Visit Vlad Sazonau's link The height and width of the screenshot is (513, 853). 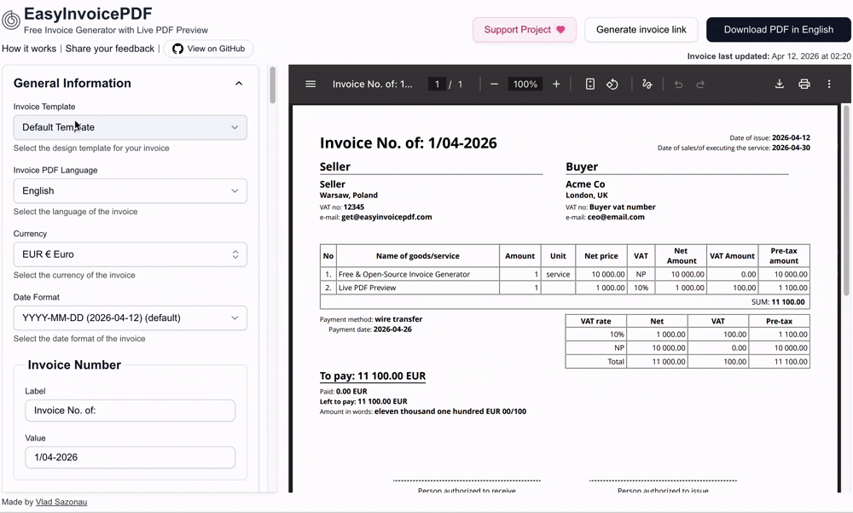coord(61,502)
